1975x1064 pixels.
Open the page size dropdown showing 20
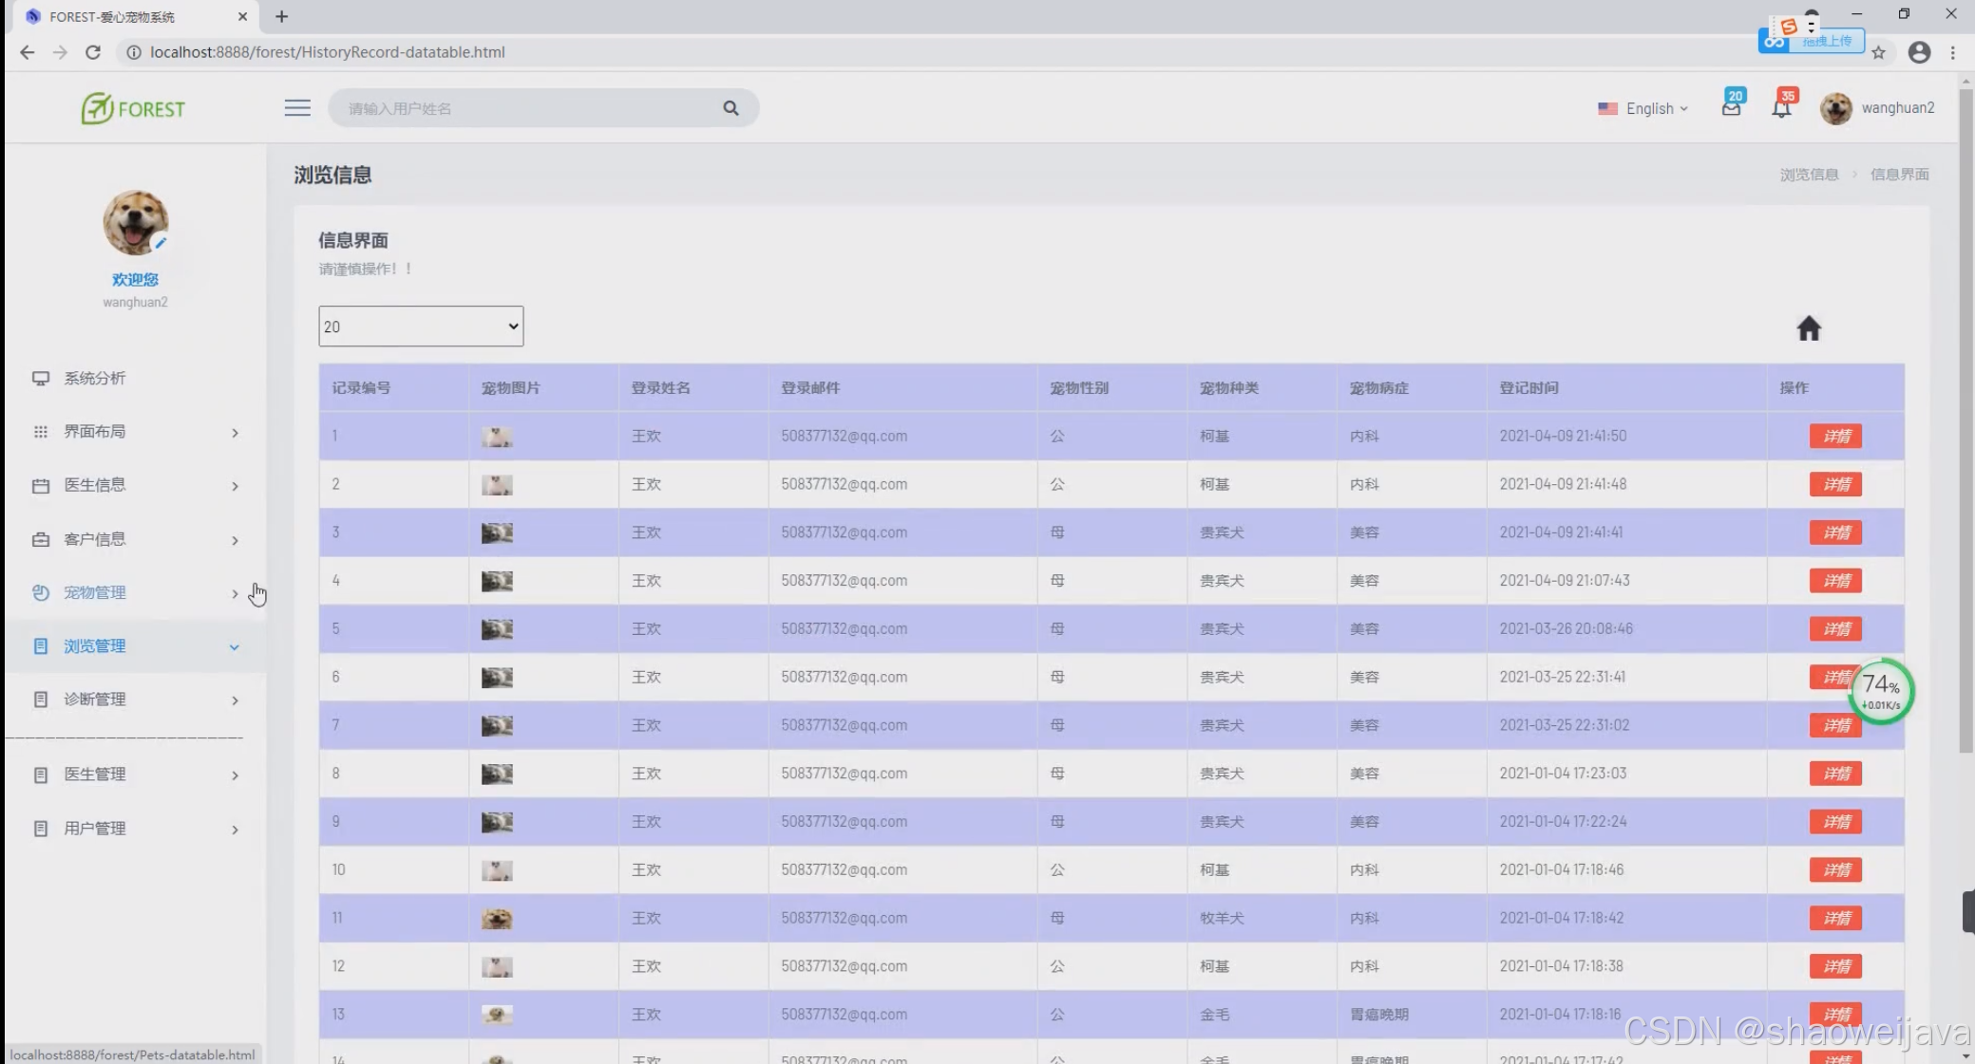[x=421, y=327]
